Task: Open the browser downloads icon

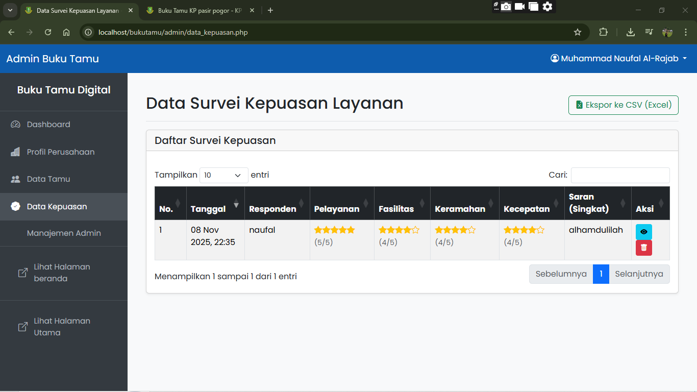Action: tap(631, 32)
